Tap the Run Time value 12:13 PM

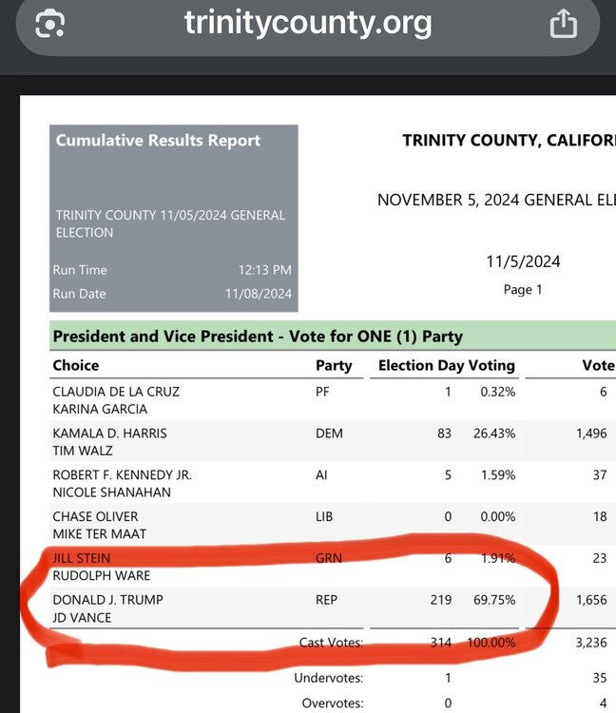[265, 270]
